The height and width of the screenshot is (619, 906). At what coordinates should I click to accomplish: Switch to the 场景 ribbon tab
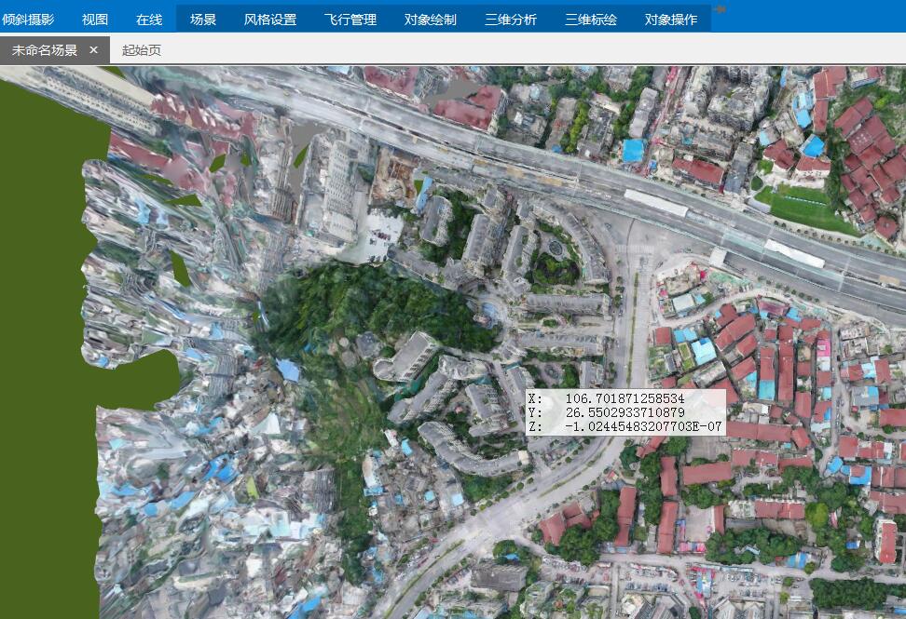(x=203, y=20)
